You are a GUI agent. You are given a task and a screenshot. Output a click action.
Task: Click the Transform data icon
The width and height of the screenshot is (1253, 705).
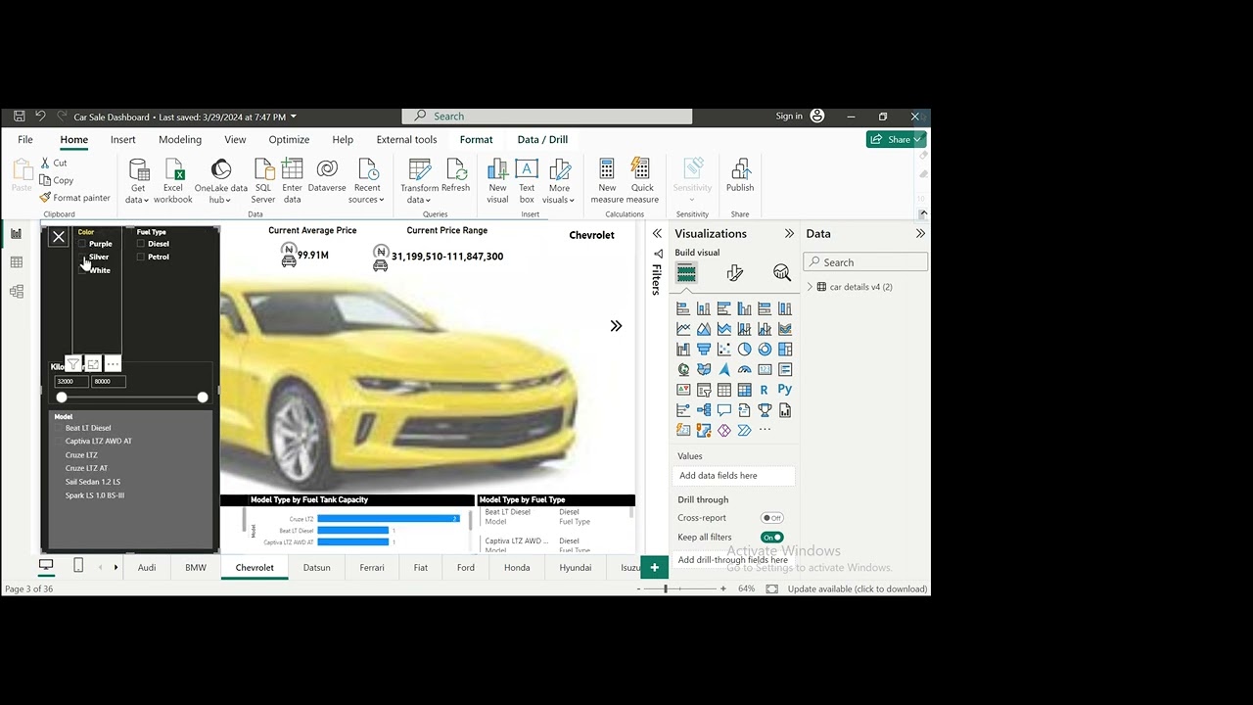coord(419,170)
